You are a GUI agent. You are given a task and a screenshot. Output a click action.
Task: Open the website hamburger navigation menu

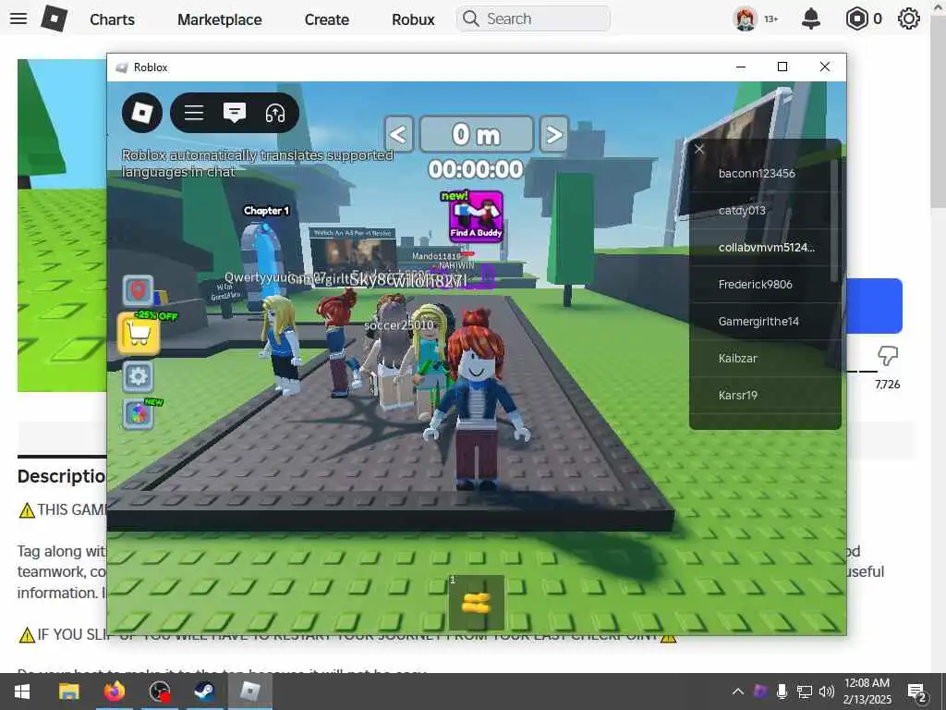(18, 18)
